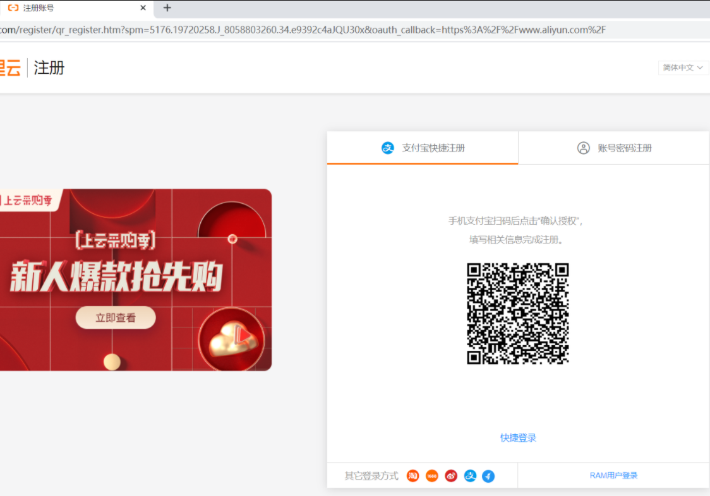The image size is (710, 496).
Task: Click the Taobao login icon
Action: click(412, 476)
